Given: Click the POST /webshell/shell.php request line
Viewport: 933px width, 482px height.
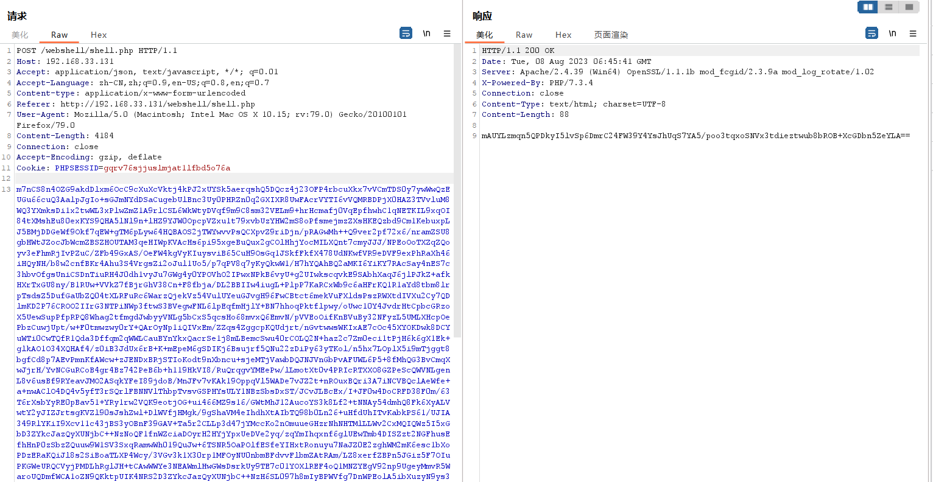Looking at the screenshot, I should 97,51.
